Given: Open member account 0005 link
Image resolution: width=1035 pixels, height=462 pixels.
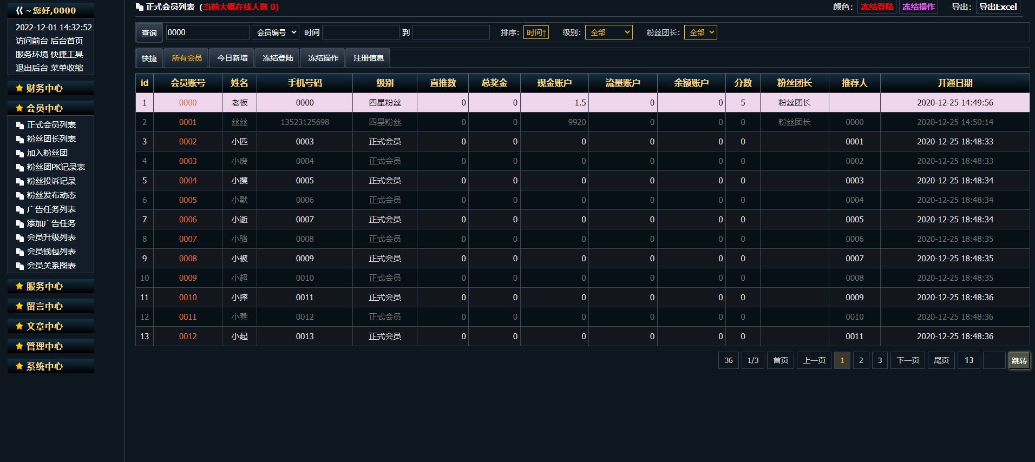Looking at the screenshot, I should coord(188,200).
